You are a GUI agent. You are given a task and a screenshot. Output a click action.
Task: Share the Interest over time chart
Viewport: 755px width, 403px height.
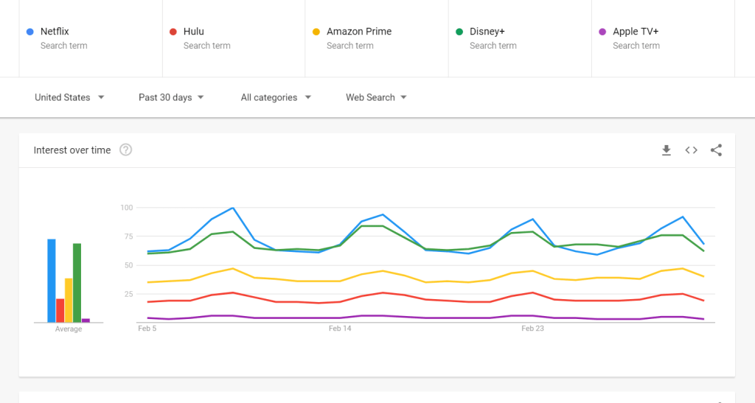pyautogui.click(x=716, y=150)
